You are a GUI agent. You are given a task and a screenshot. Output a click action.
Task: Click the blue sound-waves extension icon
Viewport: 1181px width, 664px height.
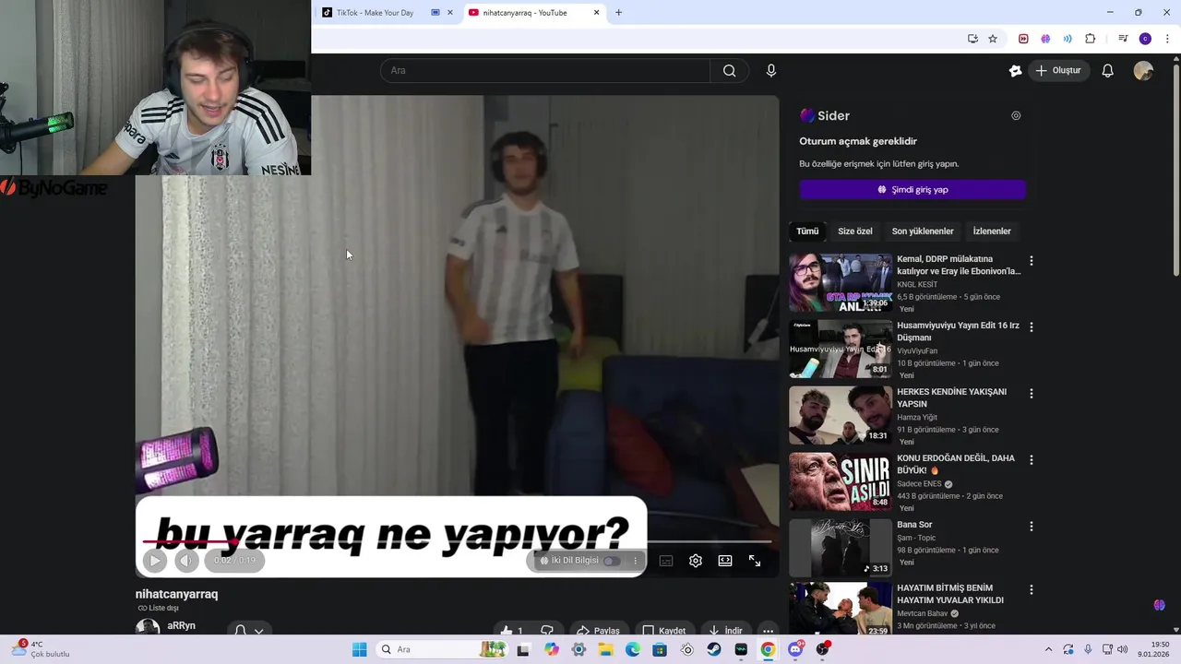(1068, 39)
